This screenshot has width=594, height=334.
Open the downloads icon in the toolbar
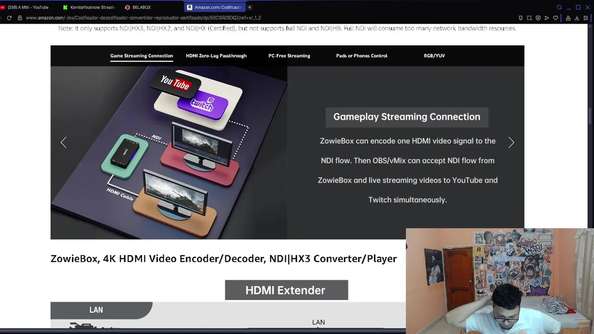tap(577, 18)
